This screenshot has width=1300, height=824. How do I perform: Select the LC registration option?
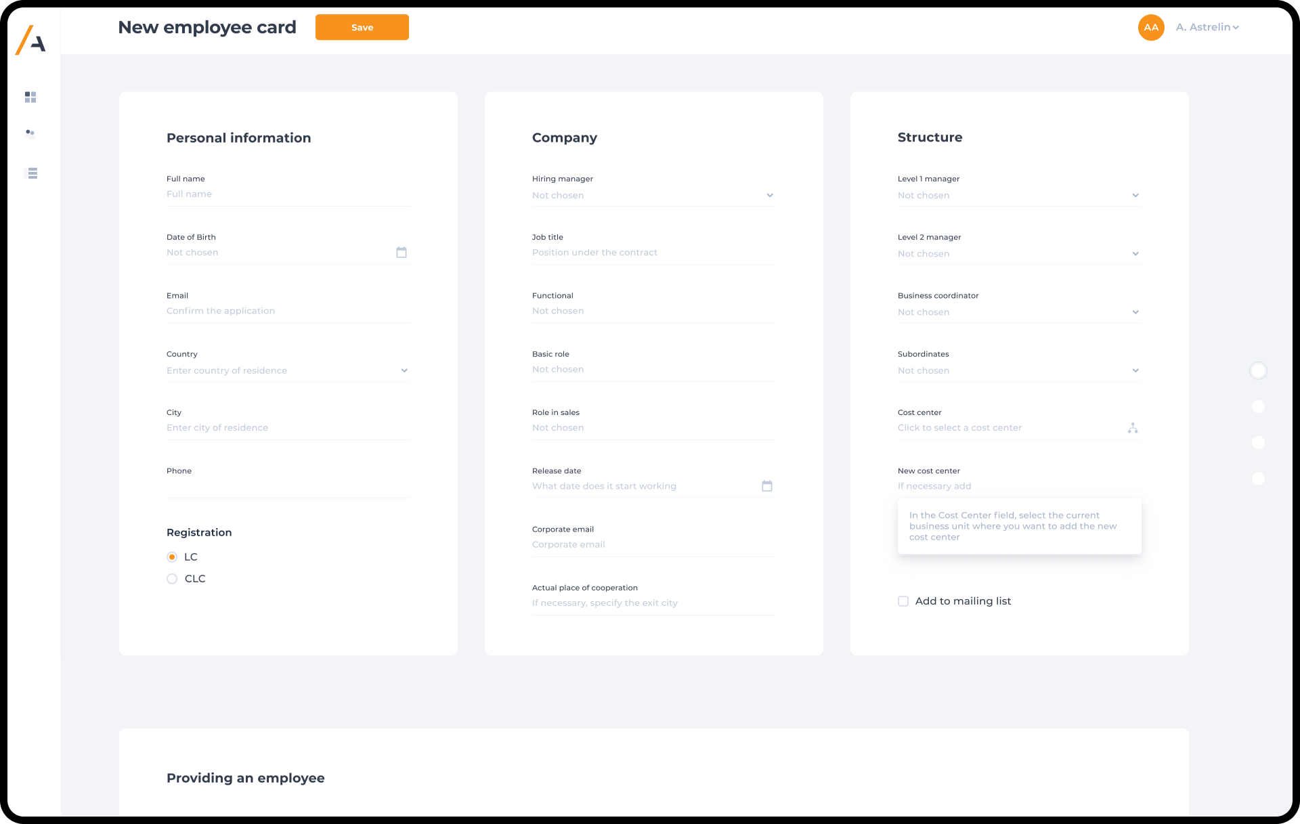click(x=172, y=557)
